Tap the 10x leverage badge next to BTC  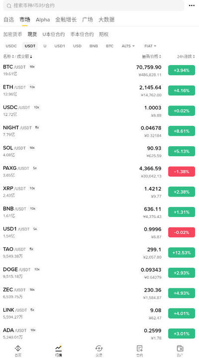32,67
